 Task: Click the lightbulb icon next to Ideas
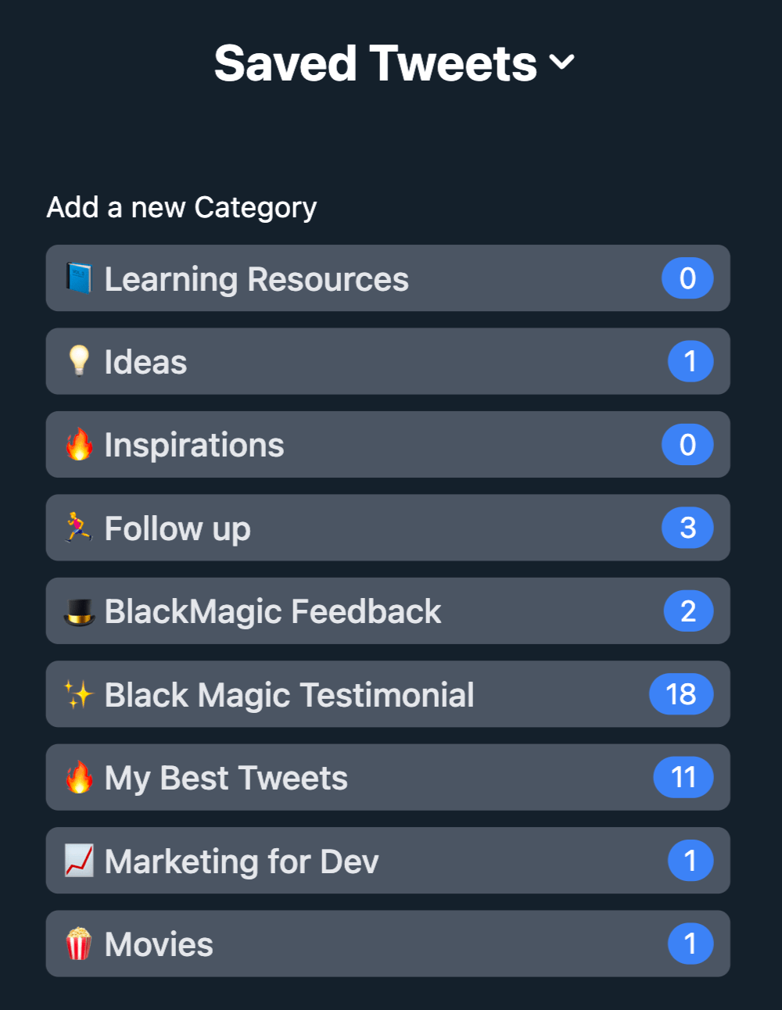tap(79, 361)
